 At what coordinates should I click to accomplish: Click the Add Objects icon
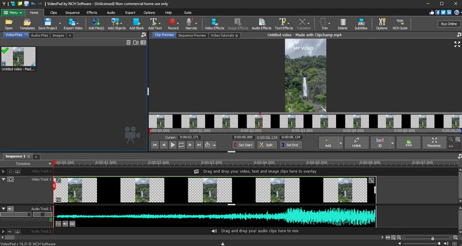(x=117, y=24)
